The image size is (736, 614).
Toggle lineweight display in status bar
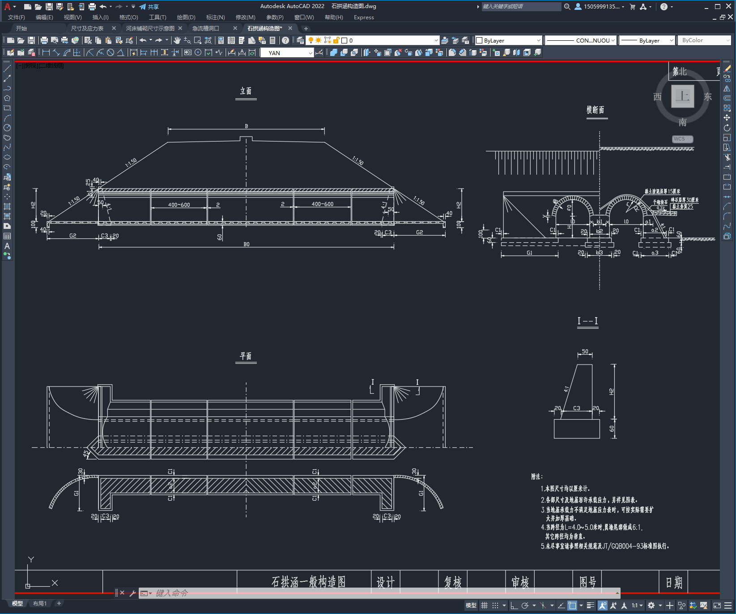pos(591,605)
